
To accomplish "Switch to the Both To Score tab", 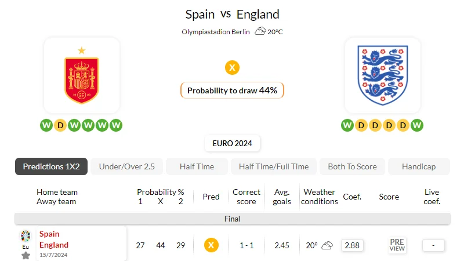I will tap(352, 166).
